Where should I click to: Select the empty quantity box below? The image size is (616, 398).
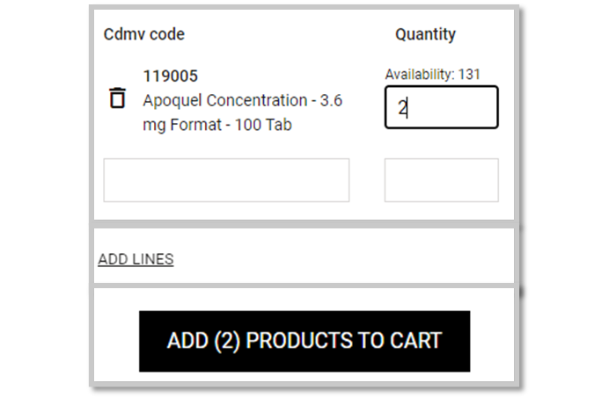(x=442, y=180)
